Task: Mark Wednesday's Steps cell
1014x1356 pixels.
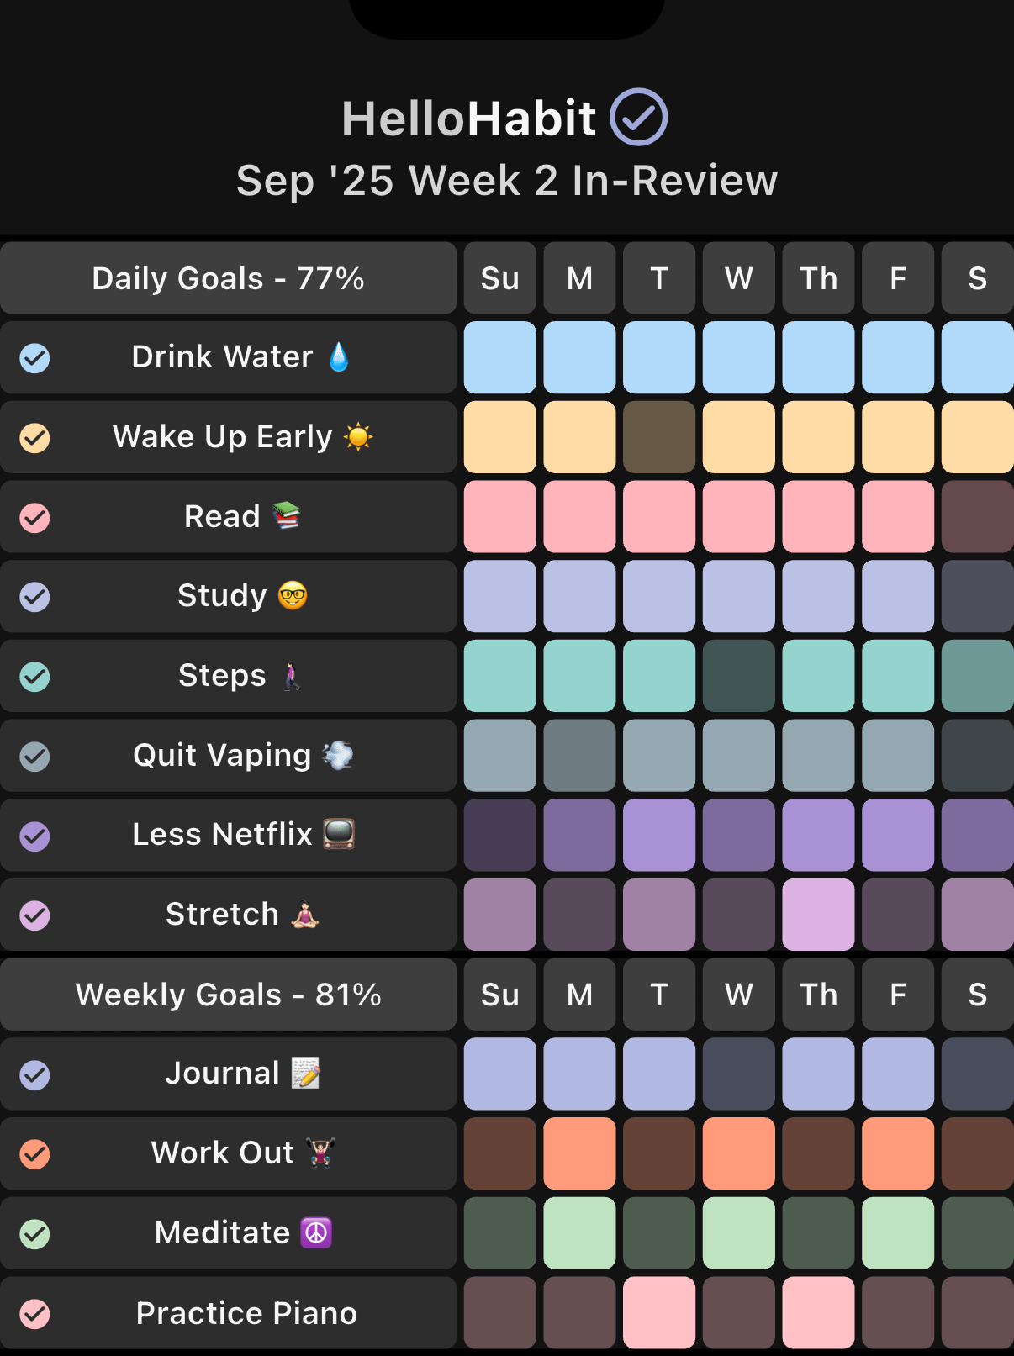Action: tap(738, 676)
